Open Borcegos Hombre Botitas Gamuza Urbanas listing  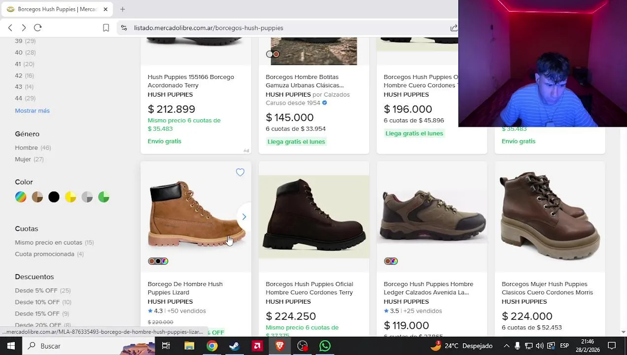305,81
